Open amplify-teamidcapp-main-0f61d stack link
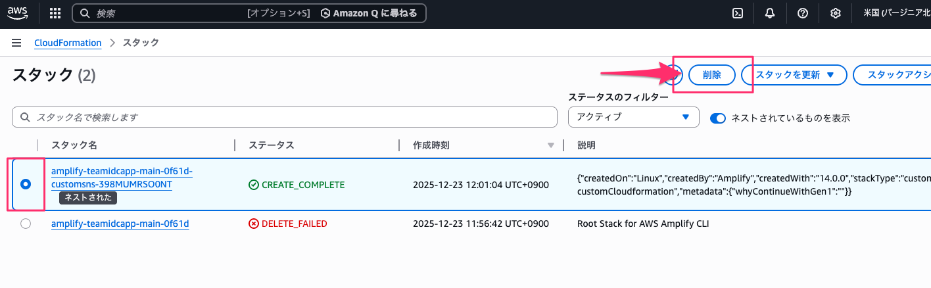The height and width of the screenshot is (288, 931). 120,224
